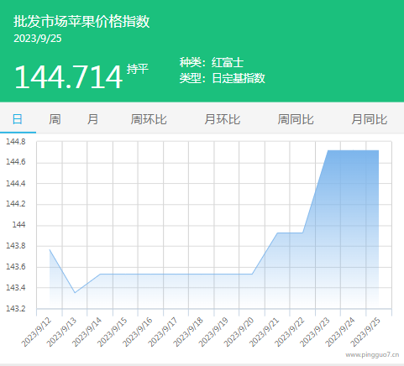Open the 月环比 month-over-month tab
Viewport: 404px width, 366px height.
223,119
